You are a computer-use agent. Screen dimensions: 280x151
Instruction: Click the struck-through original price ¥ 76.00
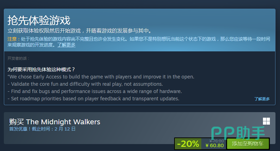point(217,141)
